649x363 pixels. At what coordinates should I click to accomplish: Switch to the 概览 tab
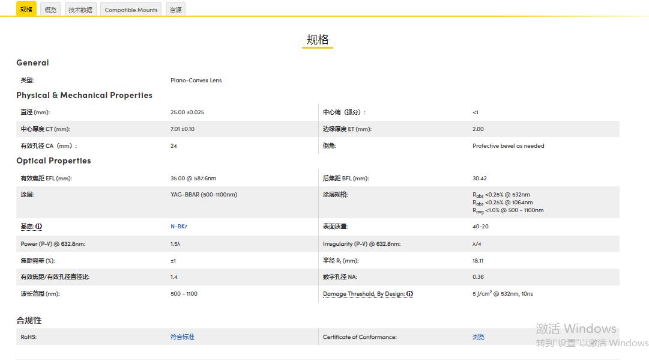pyautogui.click(x=50, y=9)
